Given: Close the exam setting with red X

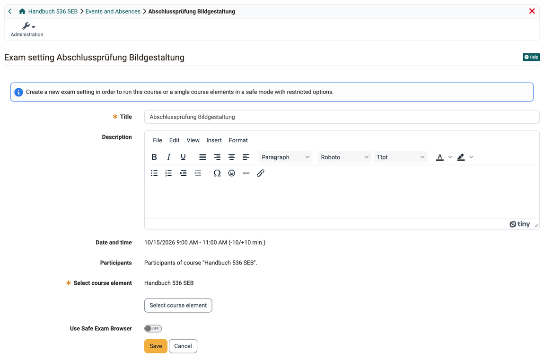Looking at the screenshot, I should [x=532, y=11].
